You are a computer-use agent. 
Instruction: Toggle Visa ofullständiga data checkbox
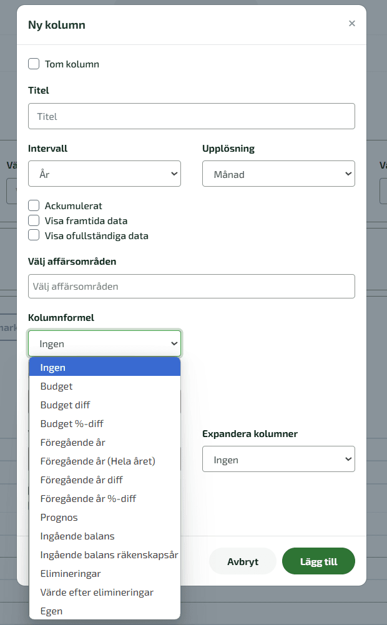pos(34,235)
